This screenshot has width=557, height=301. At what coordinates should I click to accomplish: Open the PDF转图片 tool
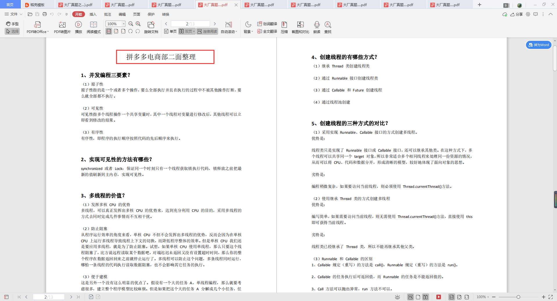(62, 27)
